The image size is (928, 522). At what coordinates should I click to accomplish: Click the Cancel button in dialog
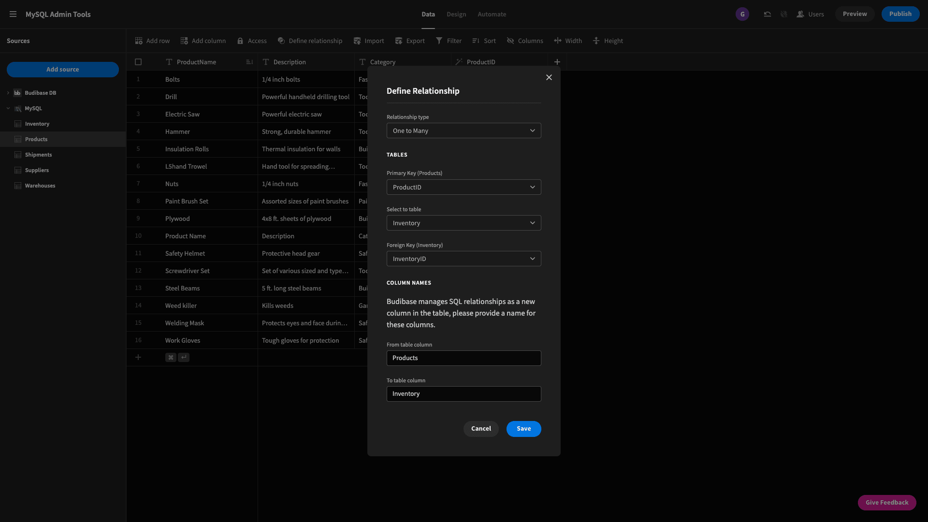click(481, 428)
